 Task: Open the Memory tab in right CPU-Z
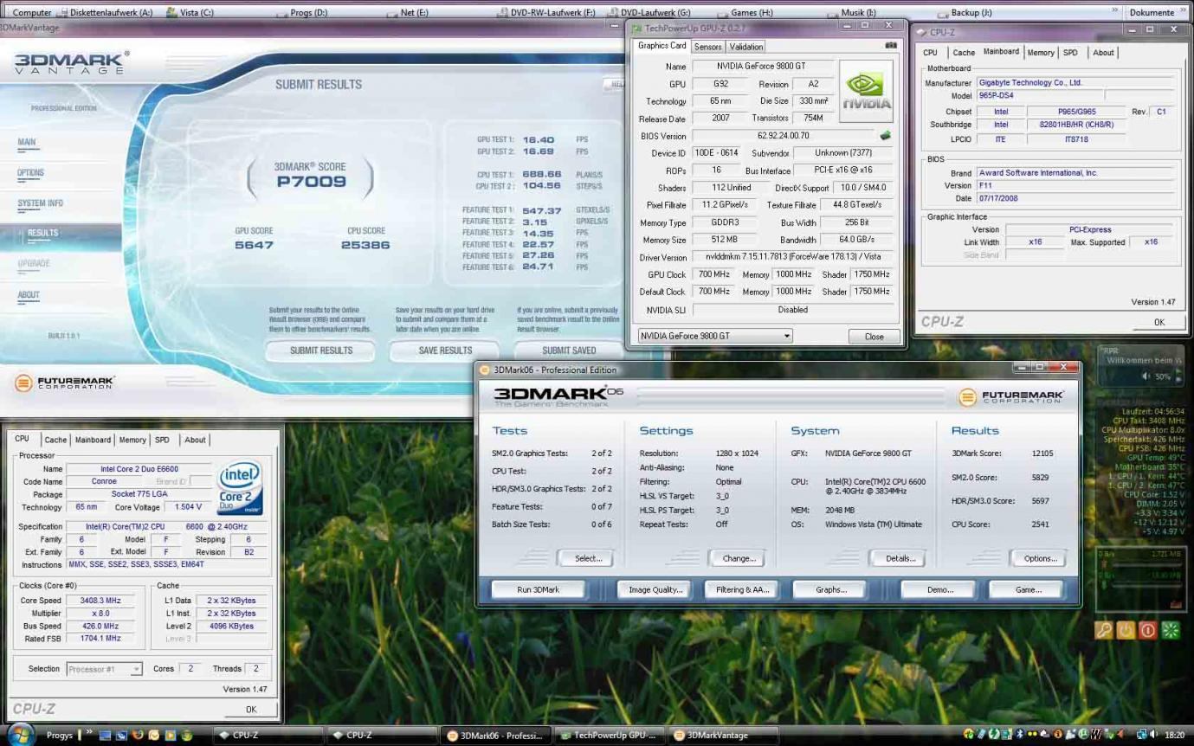[1041, 53]
